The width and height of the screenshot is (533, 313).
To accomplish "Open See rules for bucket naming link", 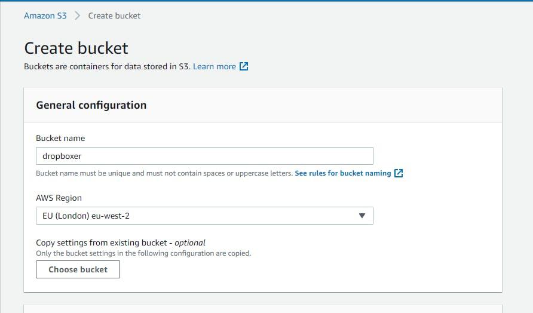I will 342,173.
